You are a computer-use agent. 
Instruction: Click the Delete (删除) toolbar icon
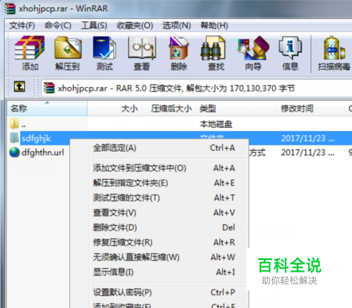(178, 53)
